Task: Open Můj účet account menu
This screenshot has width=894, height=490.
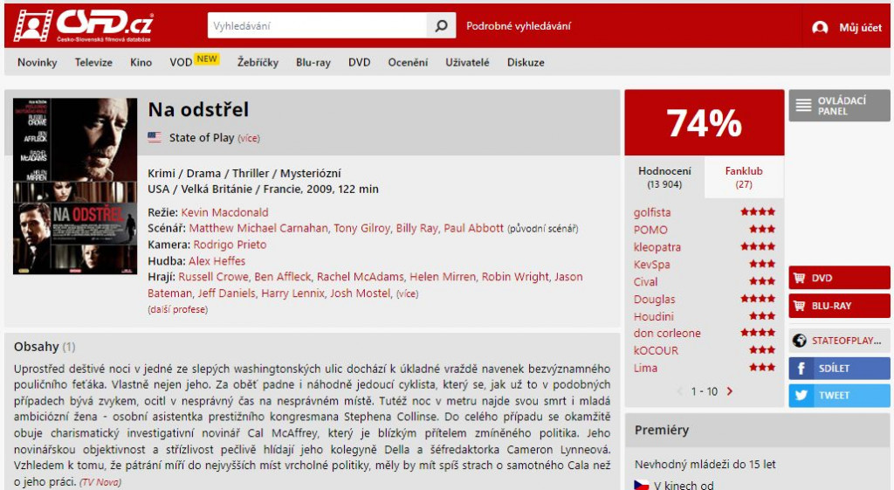Action: click(x=860, y=27)
